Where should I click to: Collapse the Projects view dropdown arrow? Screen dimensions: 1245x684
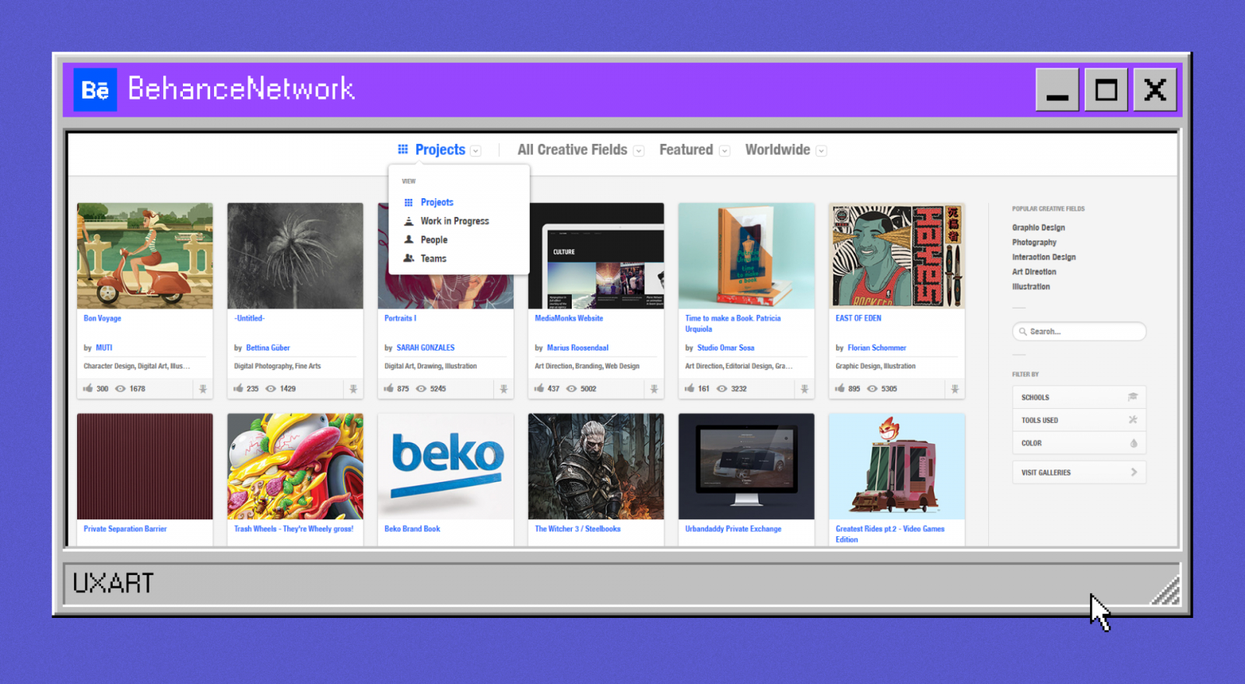click(475, 151)
